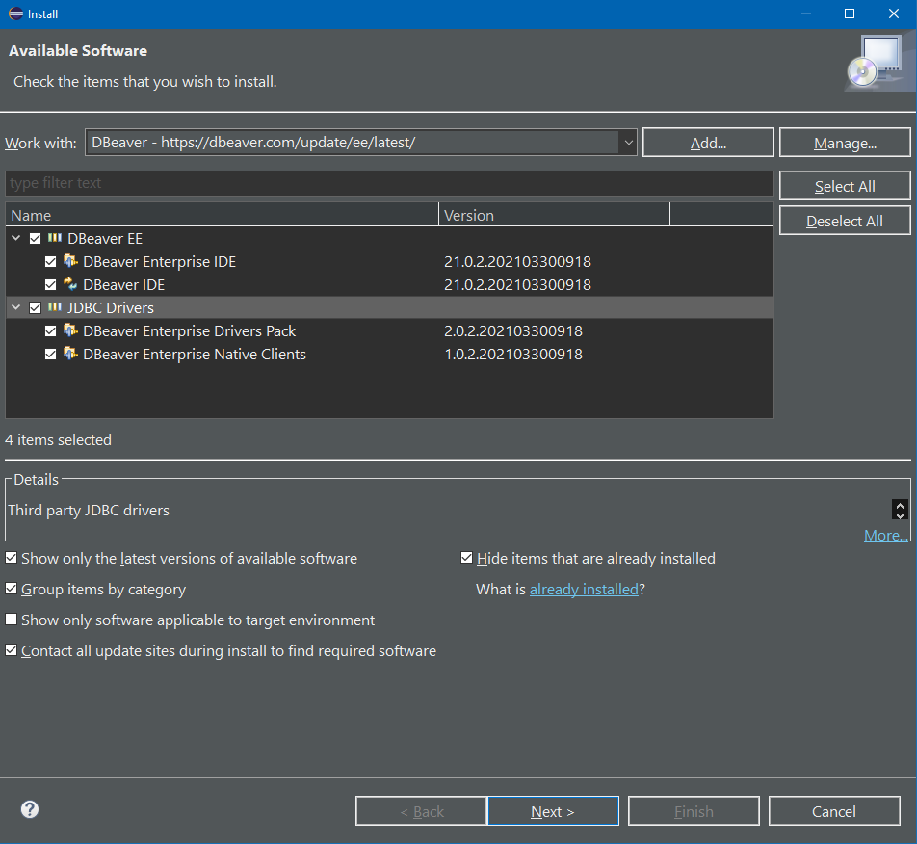
Task: Click the Third party JDBC drivers text
Action: 89,510
